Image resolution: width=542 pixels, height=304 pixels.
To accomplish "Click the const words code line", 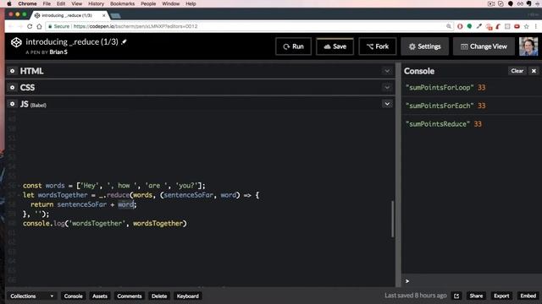I will click(x=114, y=186).
